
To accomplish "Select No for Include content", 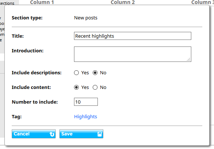I will coord(95,87).
